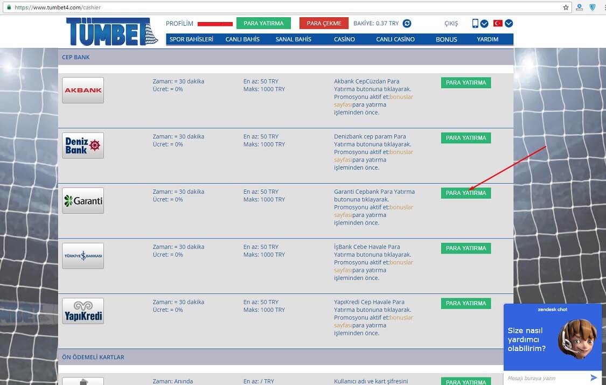This screenshot has height=385, width=606.
Task: Click the blue shield extension icon
Action: point(593,8)
